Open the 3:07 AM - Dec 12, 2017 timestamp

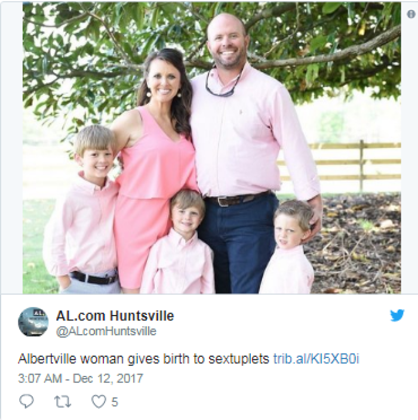click(81, 378)
